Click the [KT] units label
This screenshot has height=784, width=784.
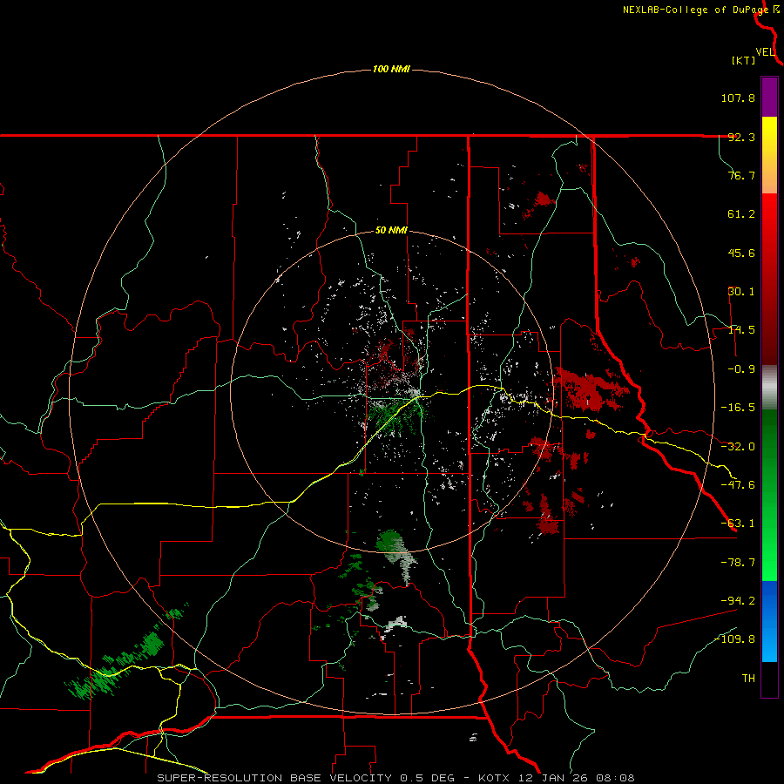[743, 60]
